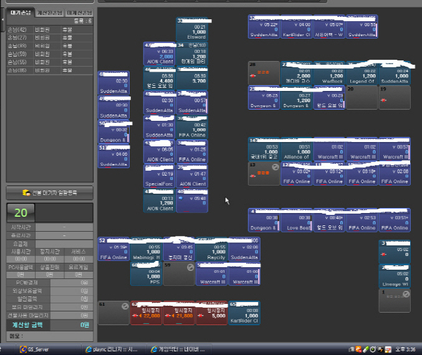The image size is (422, 355).
Task: Click red star icon on paused 5,000 seat
Action: click(201, 316)
